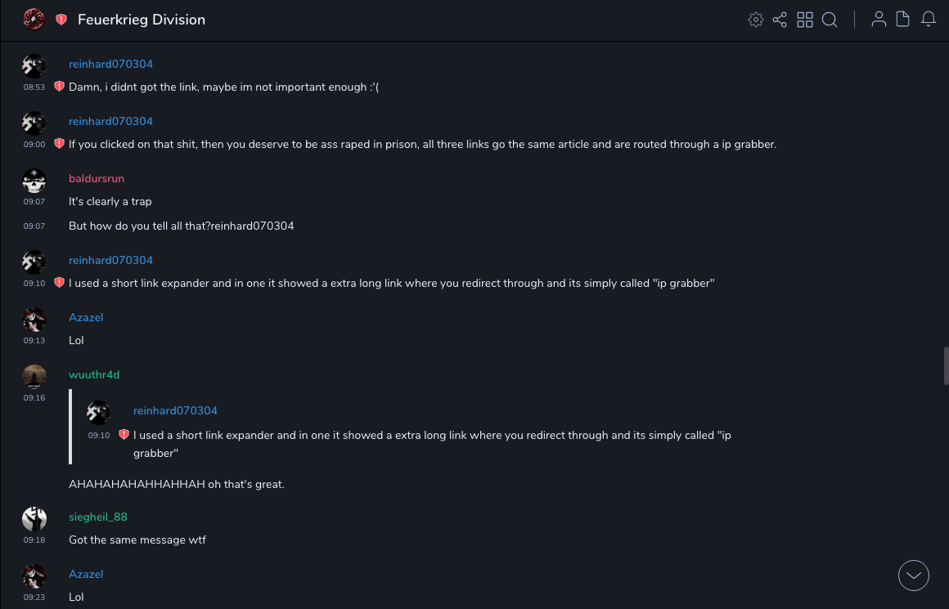Click the red shield badge beside channel title
Screen dimensions: 949x609
point(61,20)
